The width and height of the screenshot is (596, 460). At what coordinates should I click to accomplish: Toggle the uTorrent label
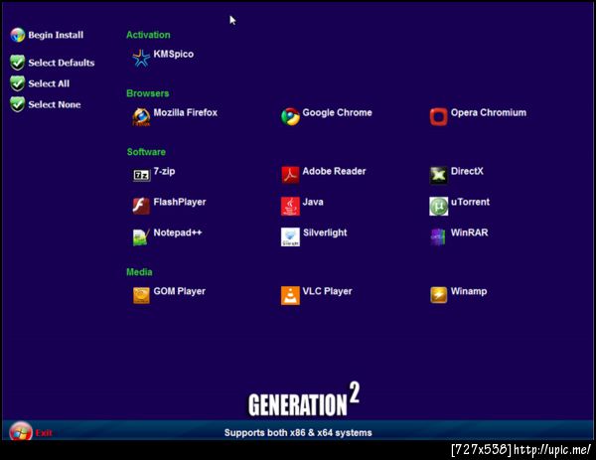[470, 202]
